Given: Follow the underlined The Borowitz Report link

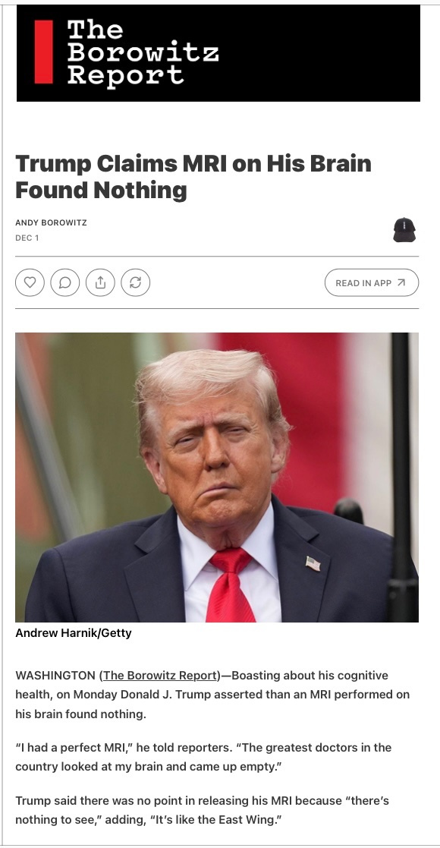Looking at the screenshot, I should point(160,675).
